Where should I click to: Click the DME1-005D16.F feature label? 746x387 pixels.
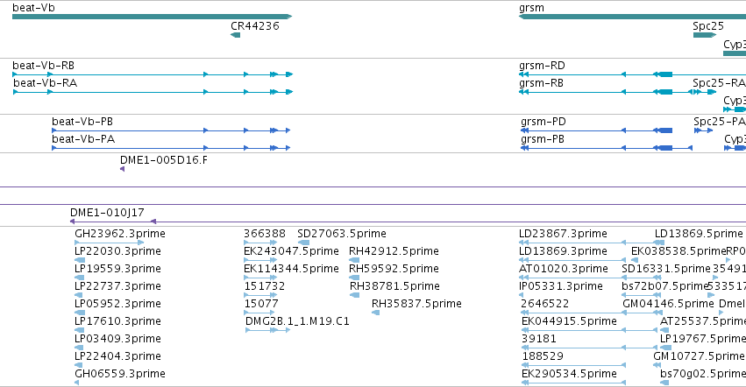click(x=164, y=159)
